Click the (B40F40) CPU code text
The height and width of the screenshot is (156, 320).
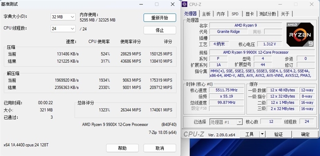[169, 124]
